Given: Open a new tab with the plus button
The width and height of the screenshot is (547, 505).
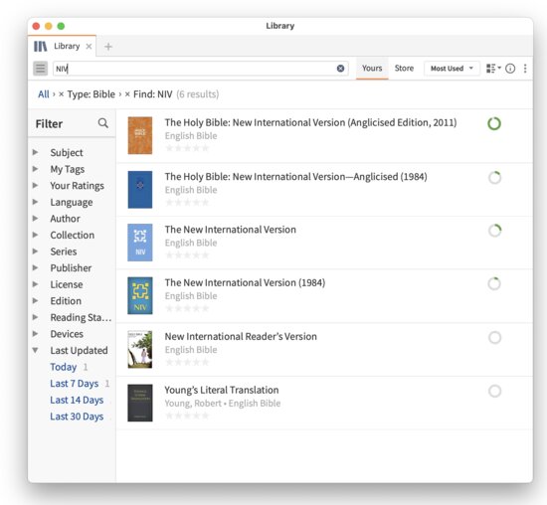Looking at the screenshot, I should point(108,47).
